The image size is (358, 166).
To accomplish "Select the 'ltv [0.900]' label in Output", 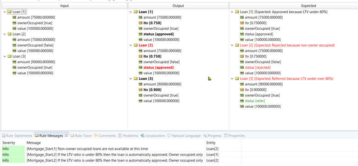I will point(152,90).
